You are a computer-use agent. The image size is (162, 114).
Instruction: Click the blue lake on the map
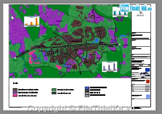pyautogui.click(x=95, y=41)
